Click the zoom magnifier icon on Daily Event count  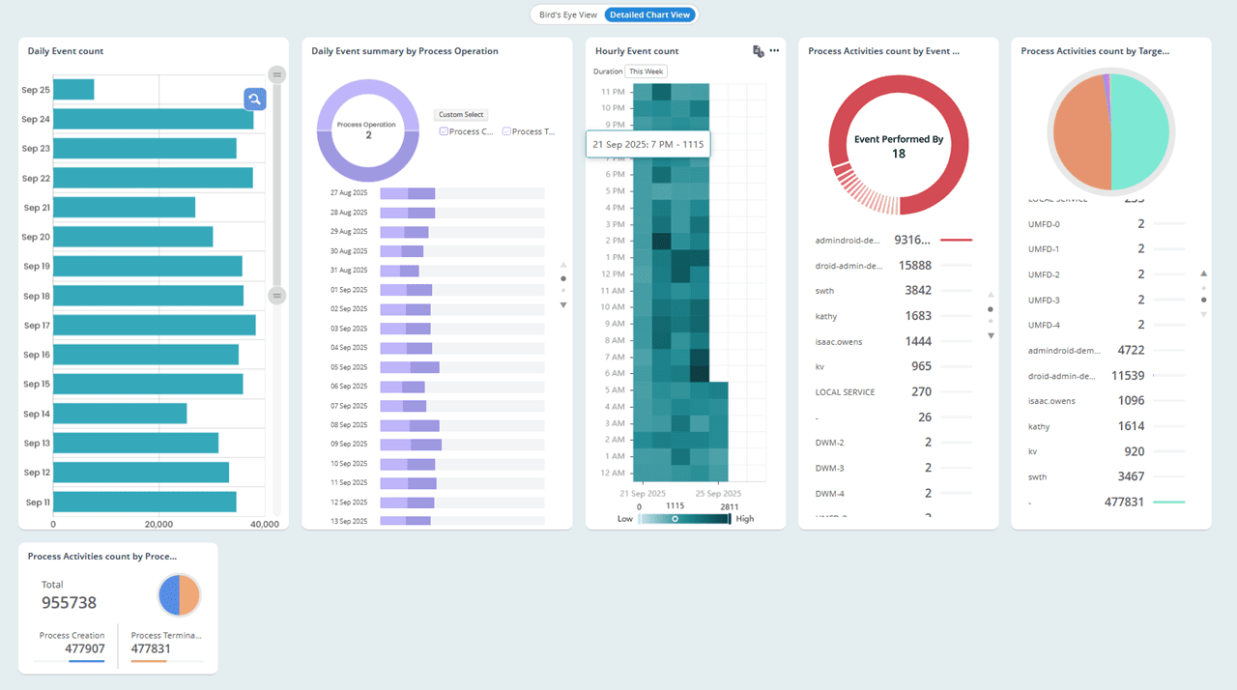coord(254,100)
